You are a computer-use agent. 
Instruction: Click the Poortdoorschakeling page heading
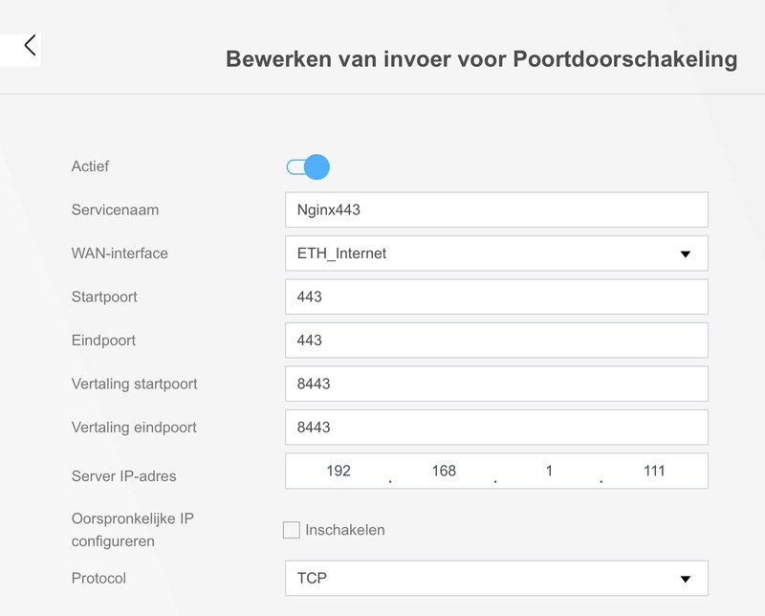(481, 59)
